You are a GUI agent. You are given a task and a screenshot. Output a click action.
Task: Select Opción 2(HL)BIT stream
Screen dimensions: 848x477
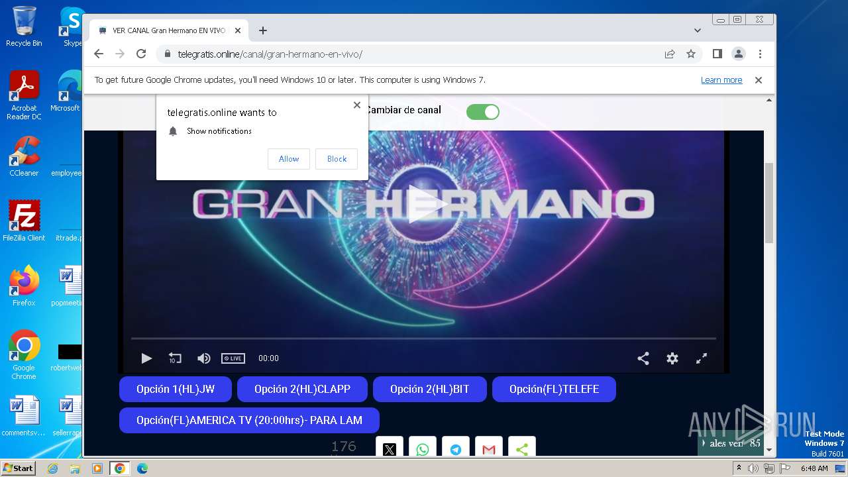pyautogui.click(x=430, y=390)
